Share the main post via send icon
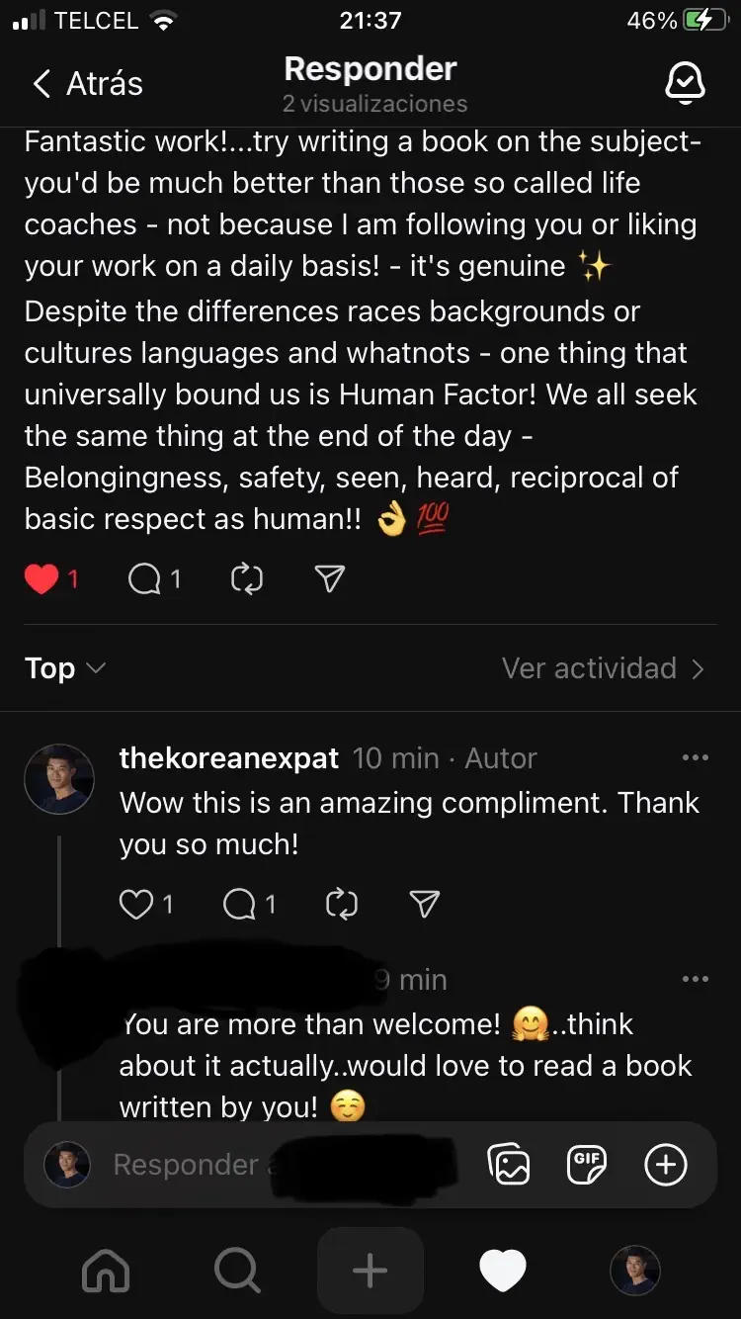The image size is (741, 1319). click(x=329, y=578)
